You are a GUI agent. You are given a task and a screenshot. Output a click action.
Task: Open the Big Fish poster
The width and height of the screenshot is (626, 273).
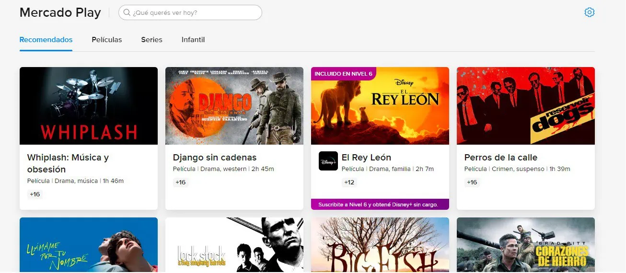(x=380, y=245)
